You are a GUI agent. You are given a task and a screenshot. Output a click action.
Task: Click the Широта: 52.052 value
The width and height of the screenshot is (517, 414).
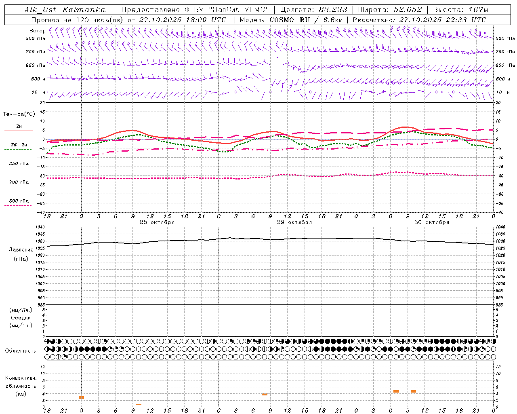pos(390,10)
